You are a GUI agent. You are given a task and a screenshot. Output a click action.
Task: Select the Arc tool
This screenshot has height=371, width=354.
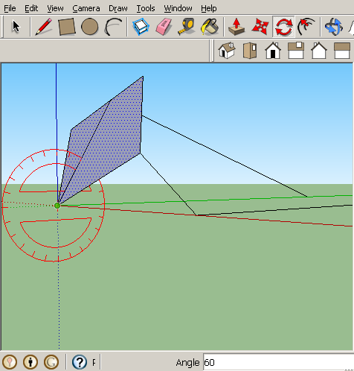click(113, 27)
